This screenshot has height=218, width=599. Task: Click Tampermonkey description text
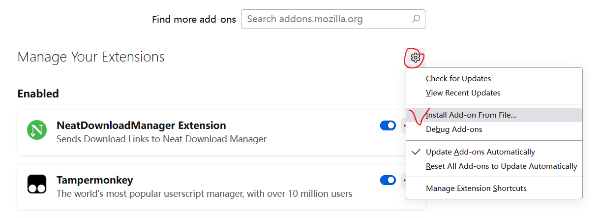coord(205,193)
